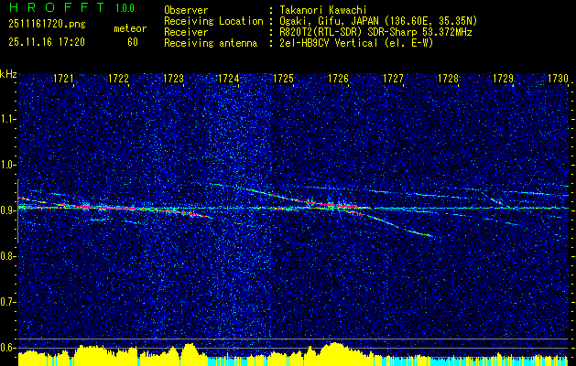Click the 1.1 kHz frequency label
This screenshot has width=576, height=366.
point(8,119)
